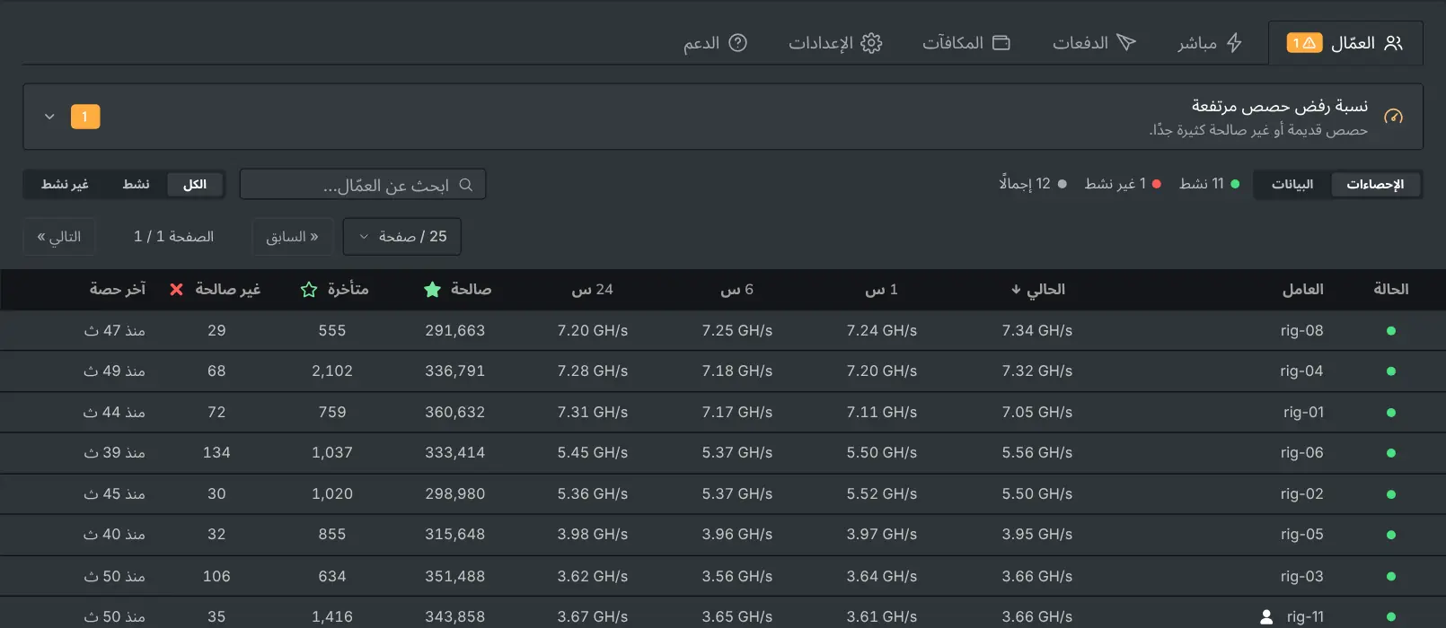Click the الصفحة 1 / 1 page indicator
The image size is (1446, 628).
point(173,237)
